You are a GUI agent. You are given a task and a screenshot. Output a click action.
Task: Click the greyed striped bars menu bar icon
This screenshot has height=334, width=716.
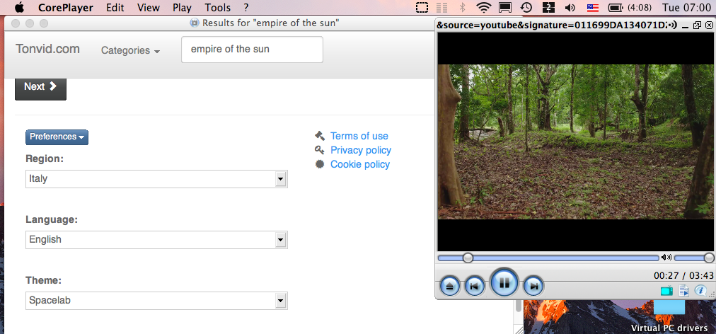point(441,7)
